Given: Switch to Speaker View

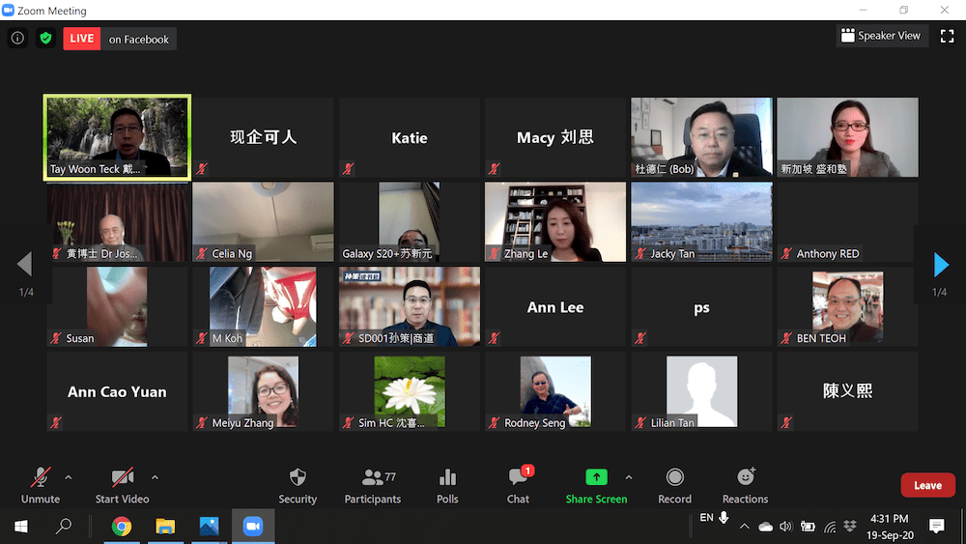Looking at the screenshot, I should click(880, 36).
